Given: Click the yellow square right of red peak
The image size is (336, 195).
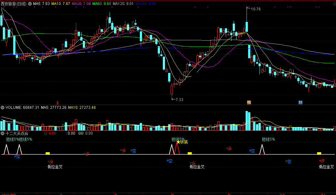Looking at the screenshot, I should pos(190,153).
